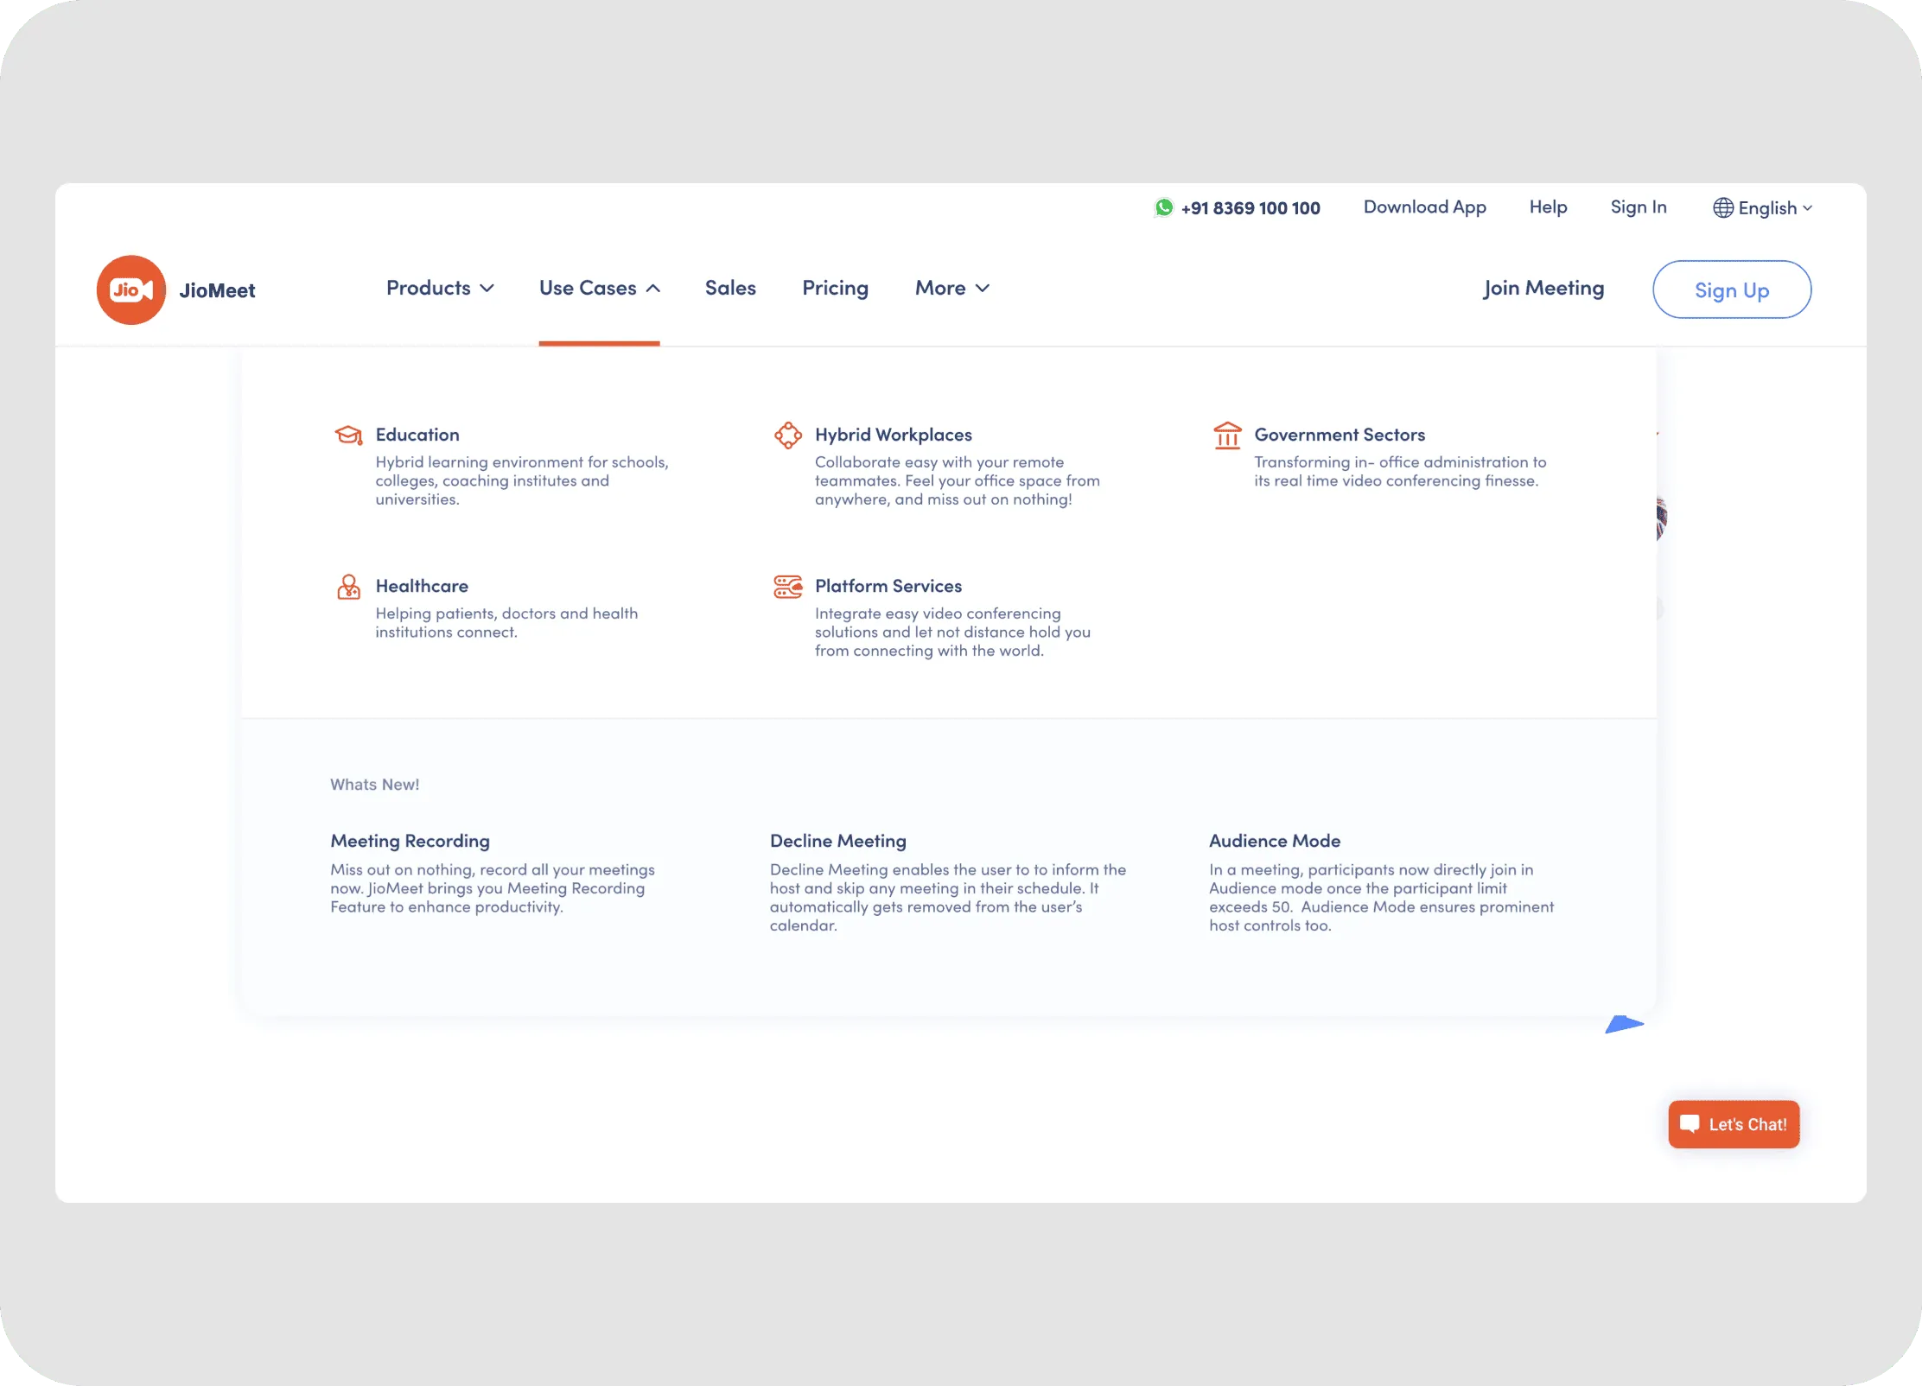Select the Hybrid Workplaces icon

point(788,436)
